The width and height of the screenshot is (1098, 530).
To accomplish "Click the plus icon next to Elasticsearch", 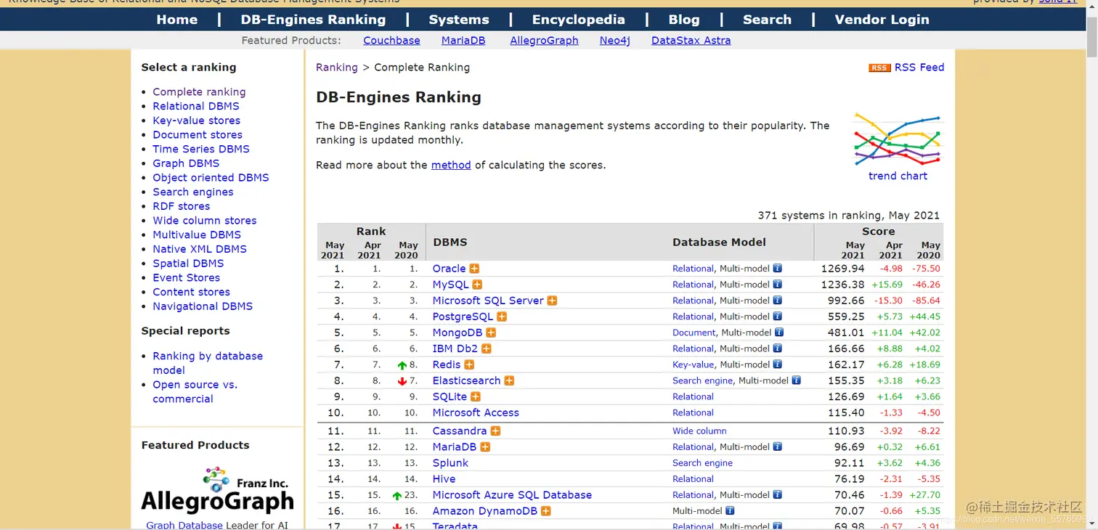I will 509,380.
